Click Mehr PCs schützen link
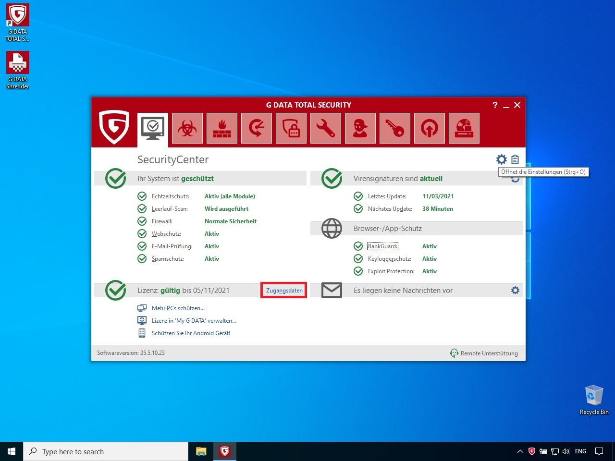Image resolution: width=615 pixels, height=461 pixels. click(x=178, y=308)
